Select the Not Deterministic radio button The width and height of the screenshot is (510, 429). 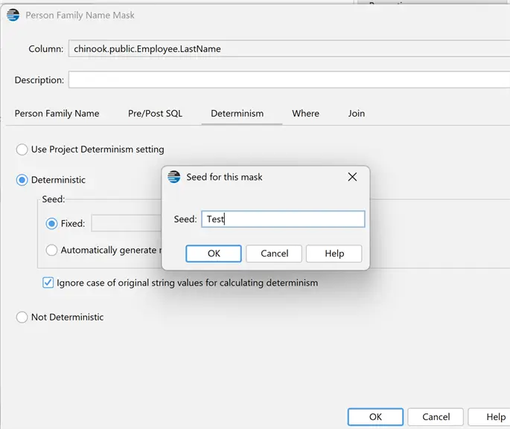(x=22, y=317)
